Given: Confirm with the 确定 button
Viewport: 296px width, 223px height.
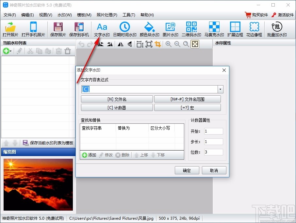Looking at the screenshot, I should [187, 170].
